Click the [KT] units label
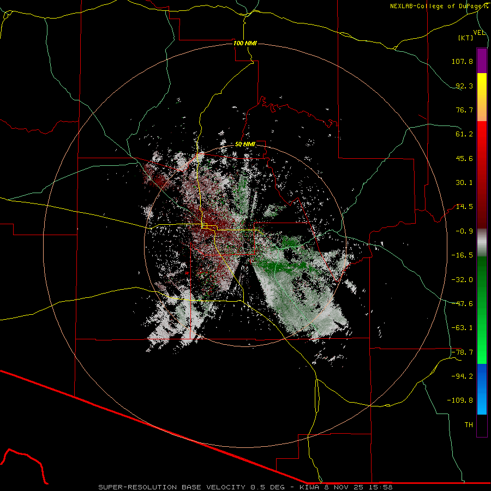 (466, 38)
